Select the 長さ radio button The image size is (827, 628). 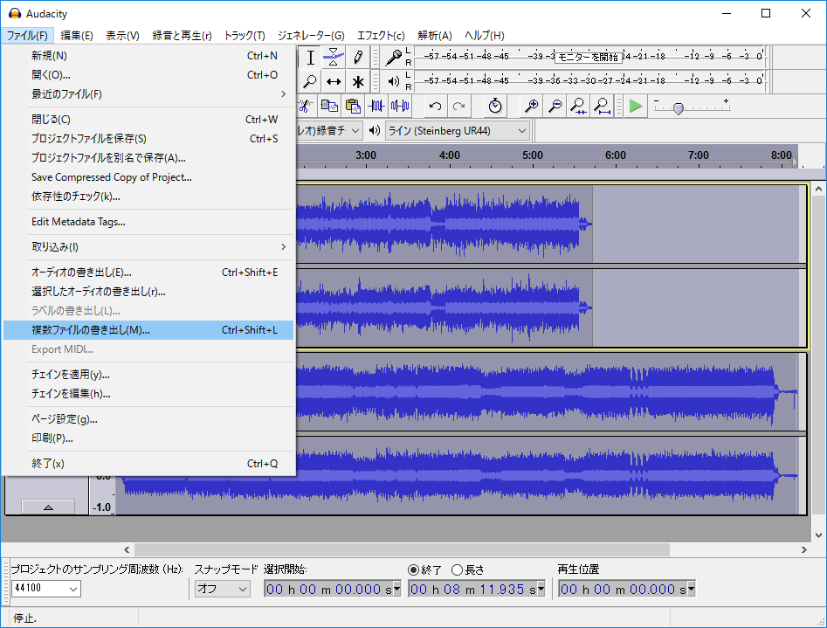point(458,570)
